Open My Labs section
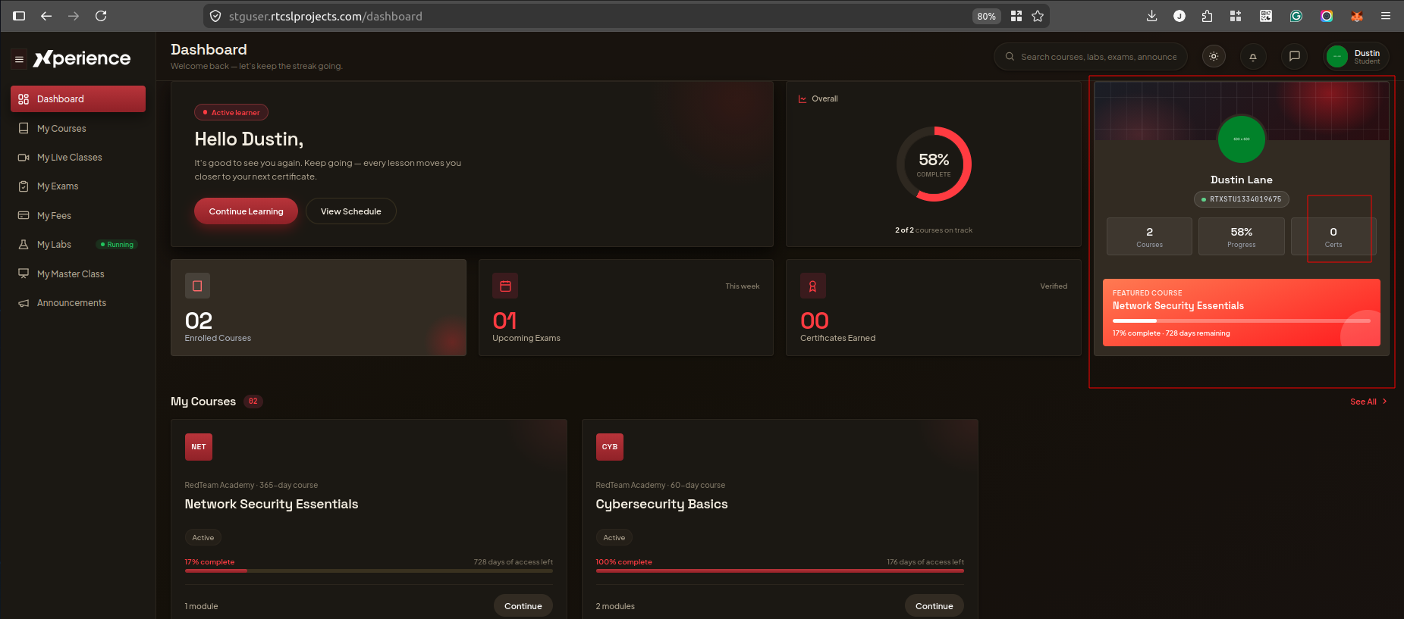This screenshot has height=619, width=1404. 78,245
